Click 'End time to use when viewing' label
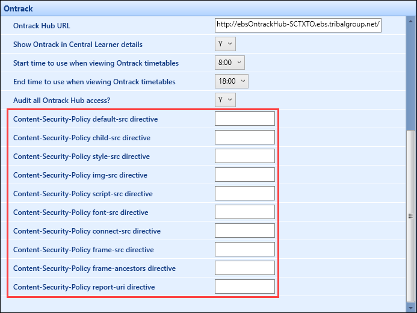Screen dimensions: 417x313 [94, 82]
